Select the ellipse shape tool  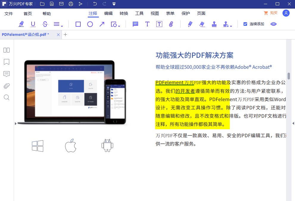[x=90, y=24]
